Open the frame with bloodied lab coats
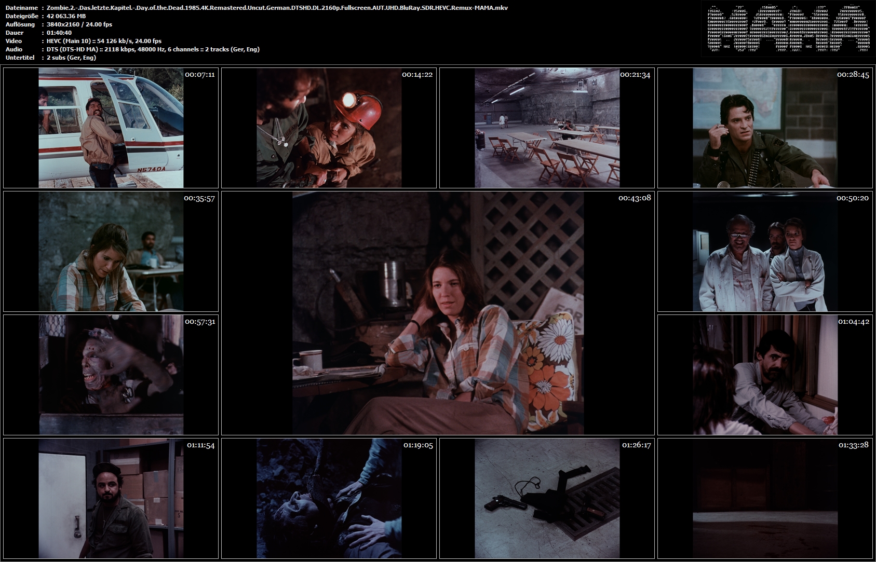876x562 pixels. (765, 251)
